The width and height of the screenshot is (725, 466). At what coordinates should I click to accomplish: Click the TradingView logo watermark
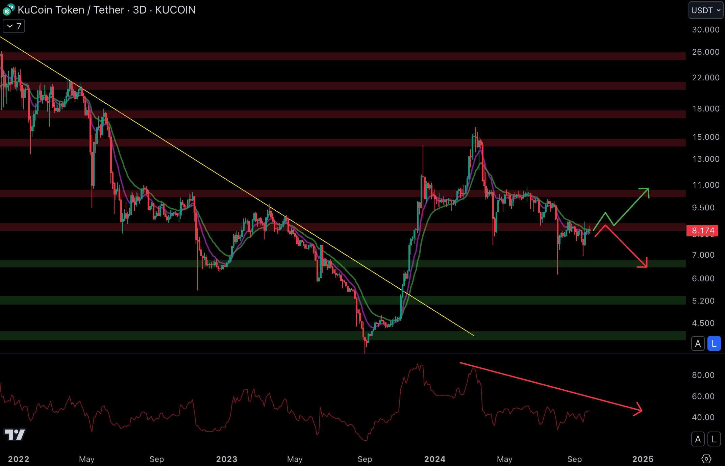click(x=15, y=435)
